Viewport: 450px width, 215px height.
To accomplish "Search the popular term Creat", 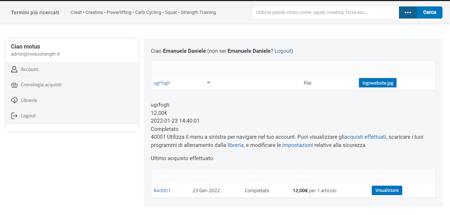I will point(76,12).
